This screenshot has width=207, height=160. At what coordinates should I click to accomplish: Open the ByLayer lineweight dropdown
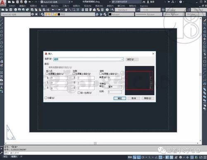point(174,14)
